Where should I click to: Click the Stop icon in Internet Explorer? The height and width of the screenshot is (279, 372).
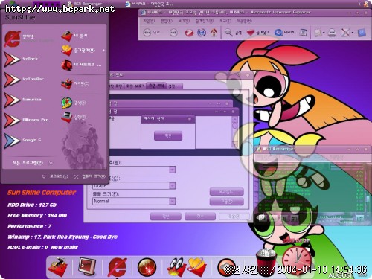(189, 33)
